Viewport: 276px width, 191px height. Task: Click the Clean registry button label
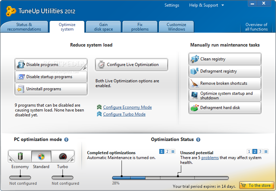(x=213, y=59)
